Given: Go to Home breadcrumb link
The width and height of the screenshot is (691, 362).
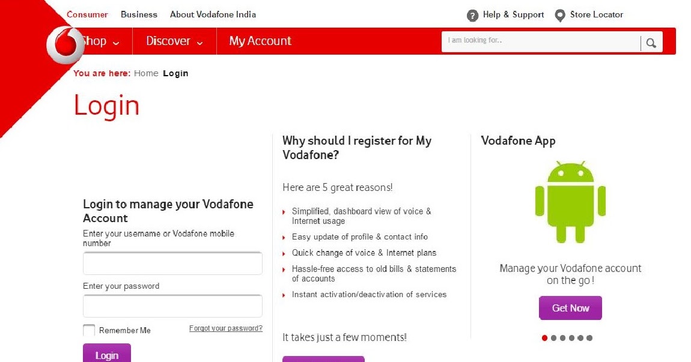Looking at the screenshot, I should pos(146,73).
